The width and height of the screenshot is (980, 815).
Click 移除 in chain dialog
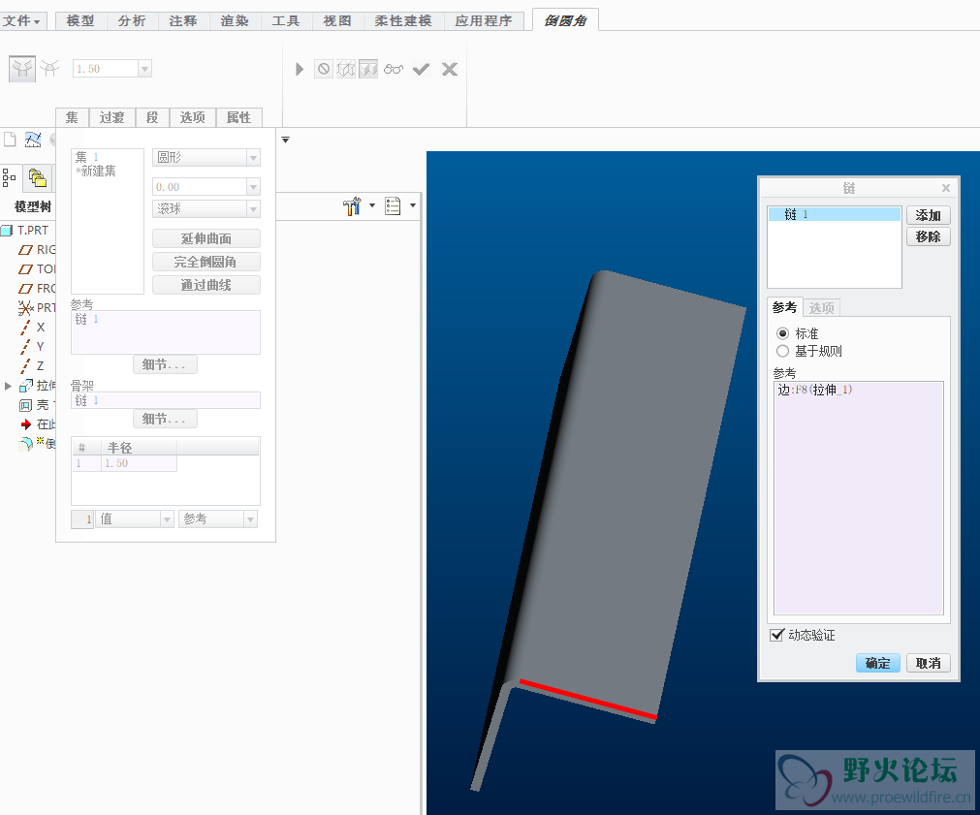[928, 236]
